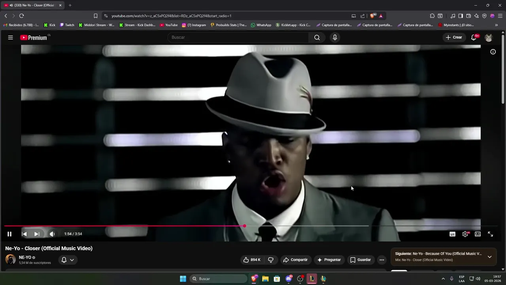The height and width of the screenshot is (285, 506).
Task: Open the account avatar menu
Action: 489,38
